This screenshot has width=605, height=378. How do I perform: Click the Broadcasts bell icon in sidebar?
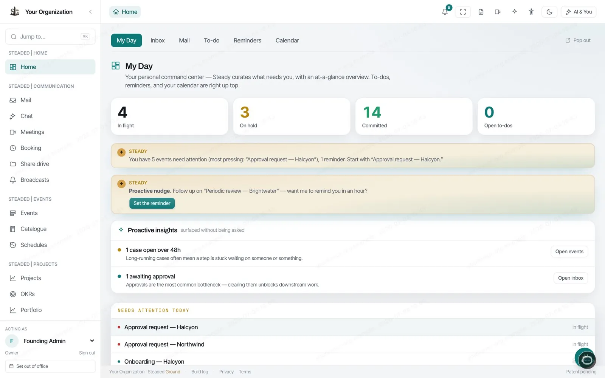pyautogui.click(x=13, y=180)
